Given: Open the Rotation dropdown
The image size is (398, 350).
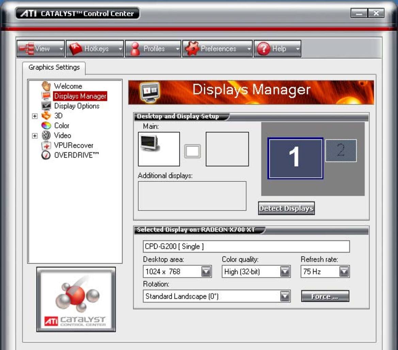Looking at the screenshot, I should click(x=285, y=296).
